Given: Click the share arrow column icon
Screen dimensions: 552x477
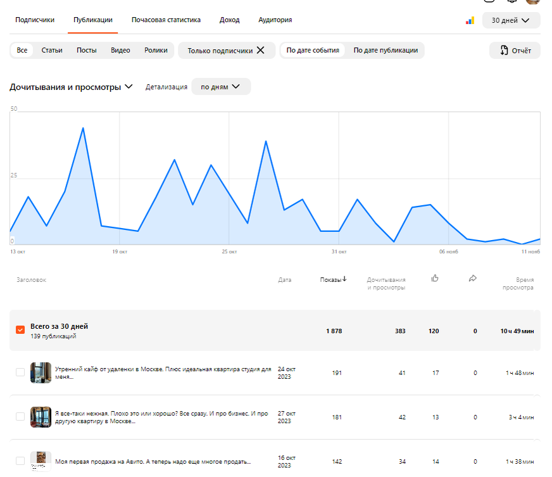Looking at the screenshot, I should coord(473,278).
